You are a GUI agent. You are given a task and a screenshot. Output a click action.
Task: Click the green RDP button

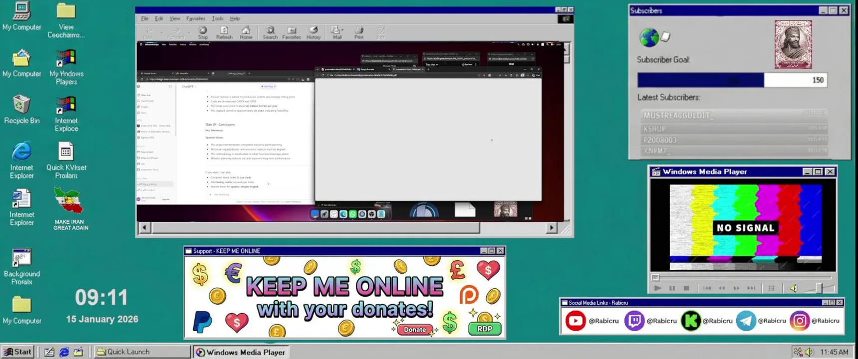coord(485,329)
